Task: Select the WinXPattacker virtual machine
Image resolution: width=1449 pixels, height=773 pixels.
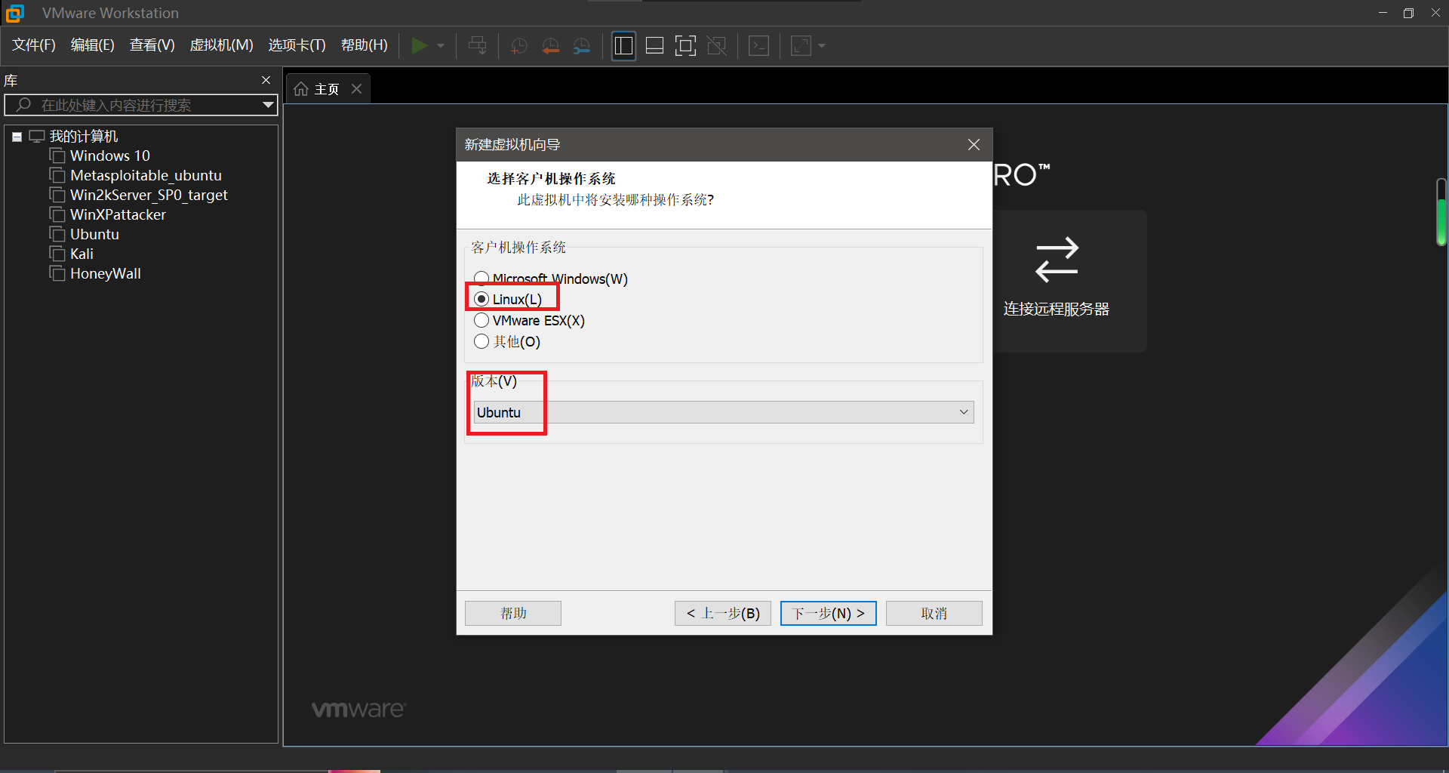Action: point(118,215)
